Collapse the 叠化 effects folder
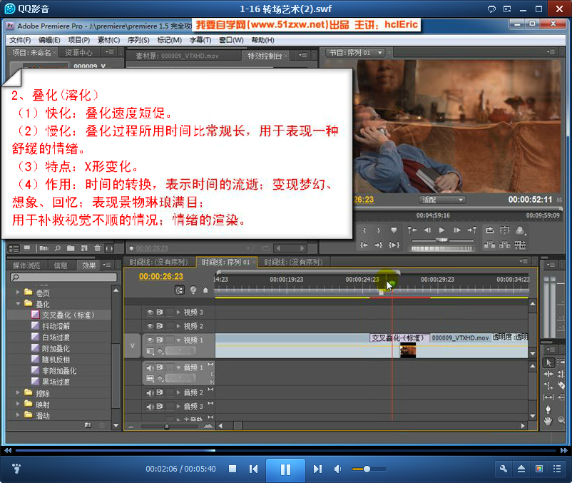 [x=19, y=303]
